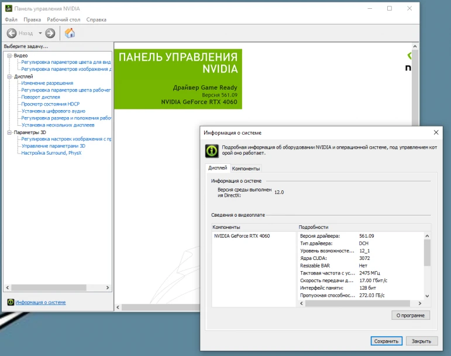Screen dimensions: 451x356
Task: Select Изменение разрешения in task tree
Action: (x=47, y=83)
